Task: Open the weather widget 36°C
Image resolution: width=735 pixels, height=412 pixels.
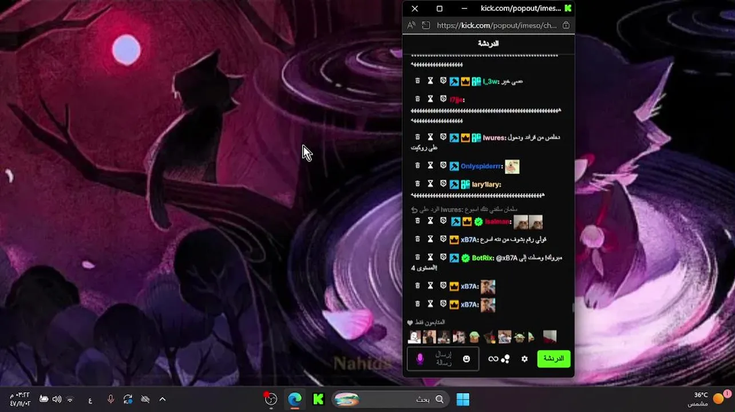Action: coord(709,399)
